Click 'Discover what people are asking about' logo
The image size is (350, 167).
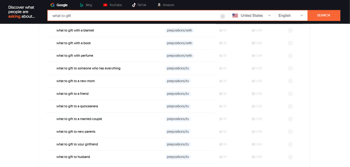(x=21, y=12)
